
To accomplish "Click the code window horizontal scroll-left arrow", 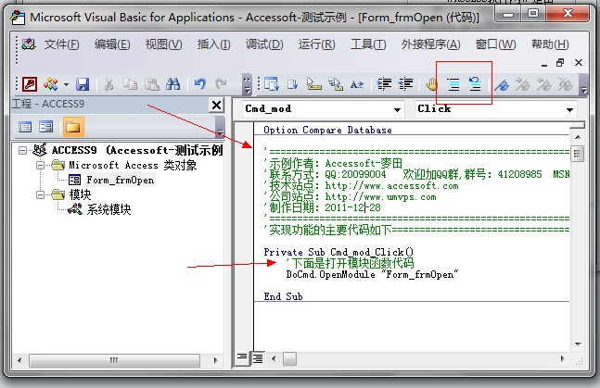I will tap(274, 358).
